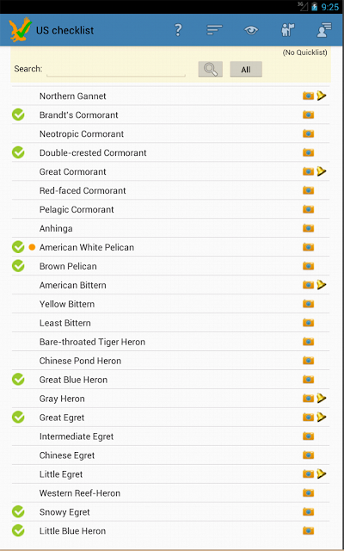Play sound for Great Cormorant
344x551 pixels.
click(321, 171)
